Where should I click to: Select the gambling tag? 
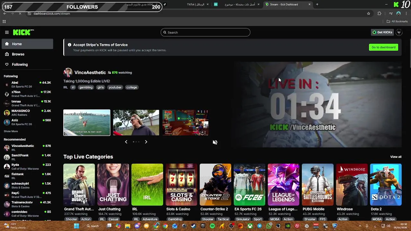coord(86,87)
